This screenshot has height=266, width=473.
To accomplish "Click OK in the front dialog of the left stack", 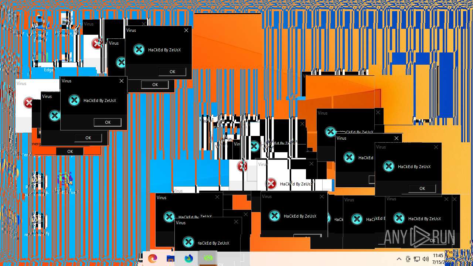I will pos(108,122).
